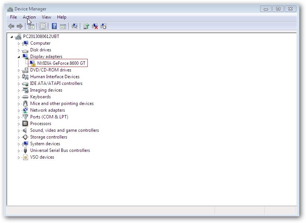Expand the DVD/CD-ROM drives category
The width and height of the screenshot is (306, 223).
pos(19,70)
